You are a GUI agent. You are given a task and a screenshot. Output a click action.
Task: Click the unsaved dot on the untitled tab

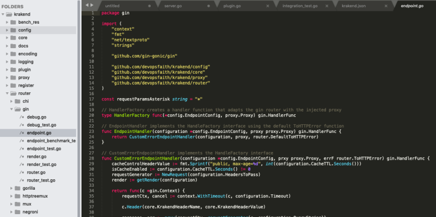(150, 6)
